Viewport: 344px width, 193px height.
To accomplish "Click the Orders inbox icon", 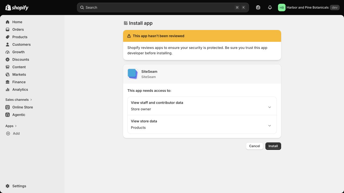I will click(8, 29).
